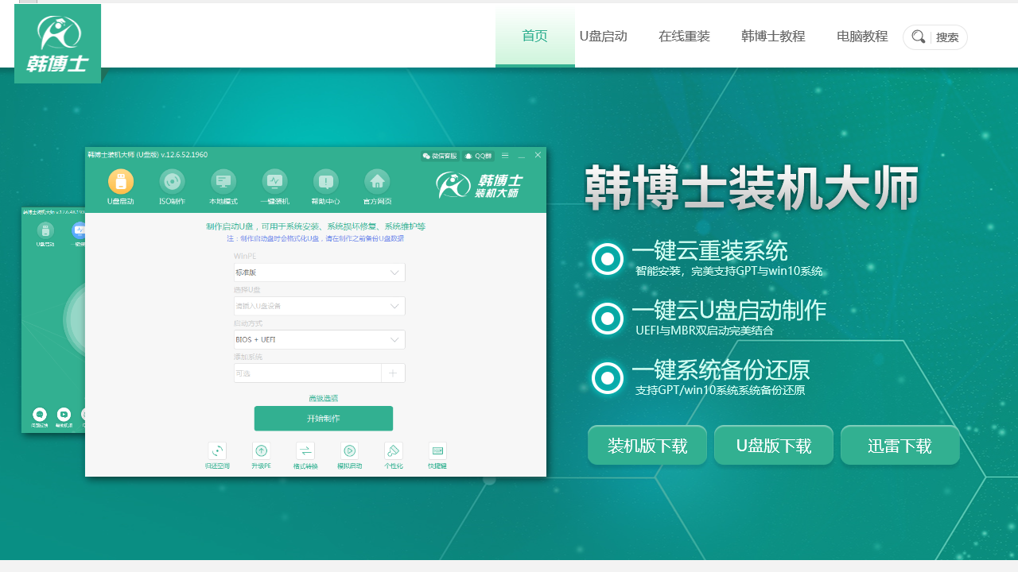The image size is (1018, 572).
Task: Click the U盘版下载 download button
Action: pyautogui.click(x=774, y=446)
